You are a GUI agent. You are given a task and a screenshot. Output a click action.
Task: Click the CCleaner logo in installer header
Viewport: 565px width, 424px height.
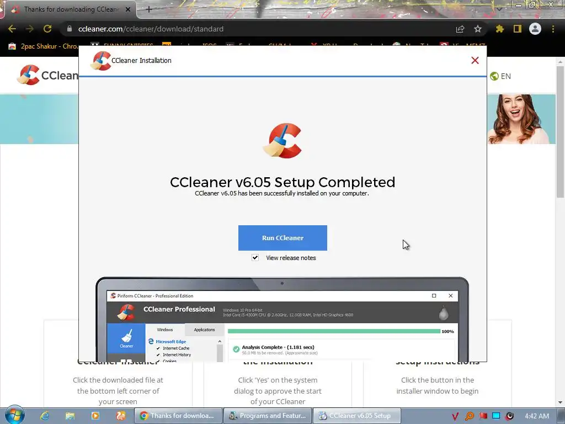tap(100, 61)
